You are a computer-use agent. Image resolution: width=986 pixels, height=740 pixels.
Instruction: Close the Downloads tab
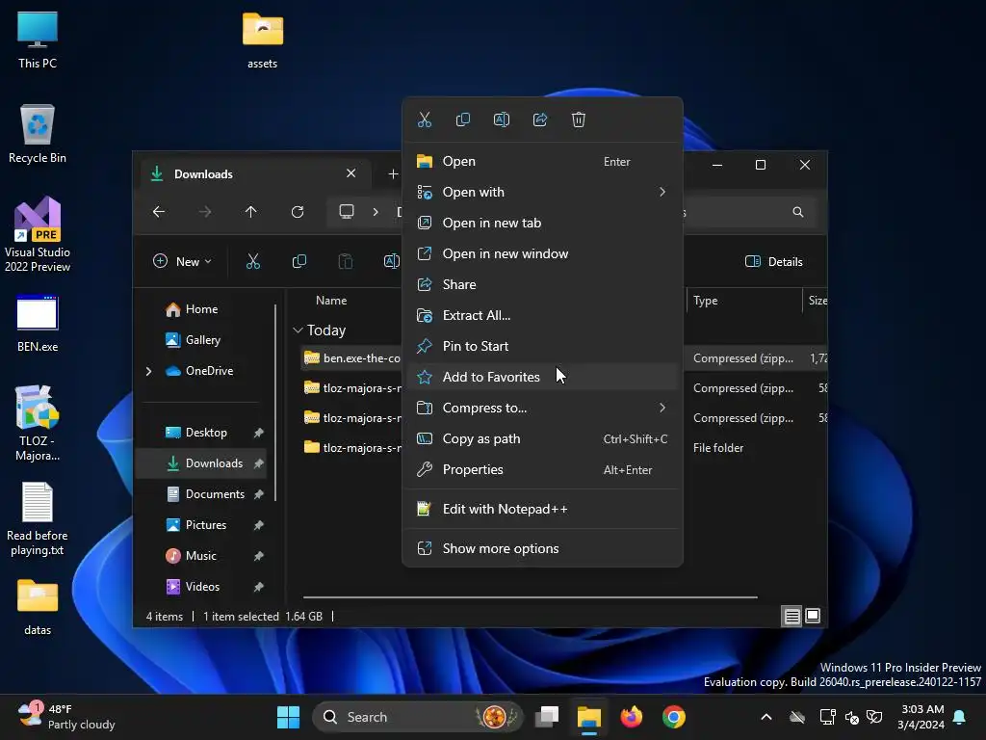(350, 173)
